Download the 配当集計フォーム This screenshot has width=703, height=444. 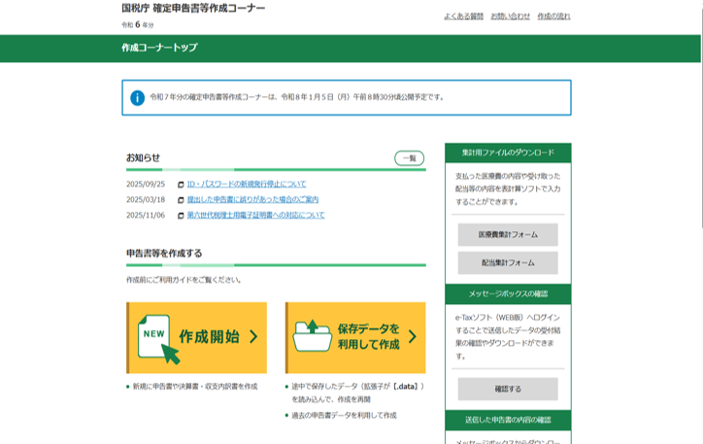point(508,262)
